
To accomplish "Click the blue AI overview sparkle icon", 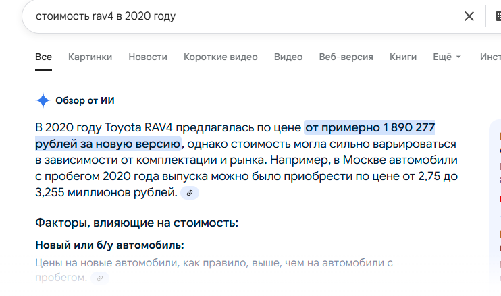I will point(43,100).
